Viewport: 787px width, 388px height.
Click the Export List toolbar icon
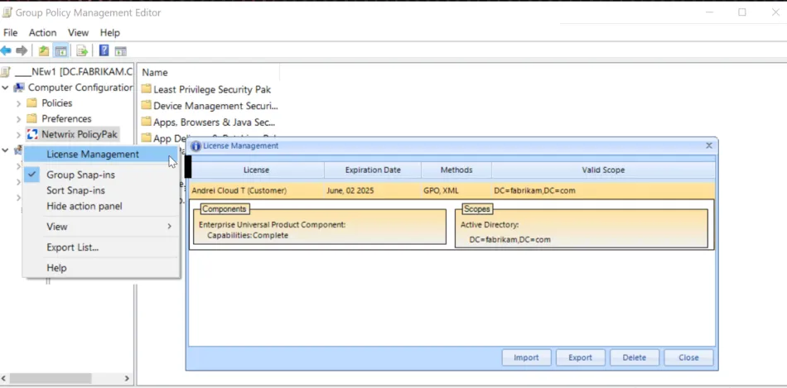pos(82,50)
